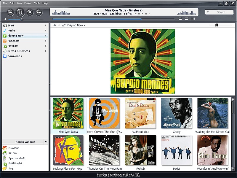Image resolution: width=237 pixels, height=178 pixels.
Task: Open the File menu
Action: (x=5, y=3)
